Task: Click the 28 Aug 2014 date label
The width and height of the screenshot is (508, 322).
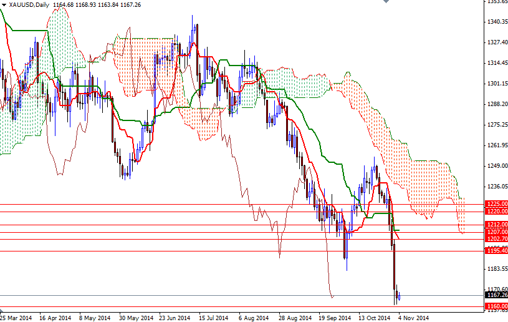Action: (x=295, y=317)
